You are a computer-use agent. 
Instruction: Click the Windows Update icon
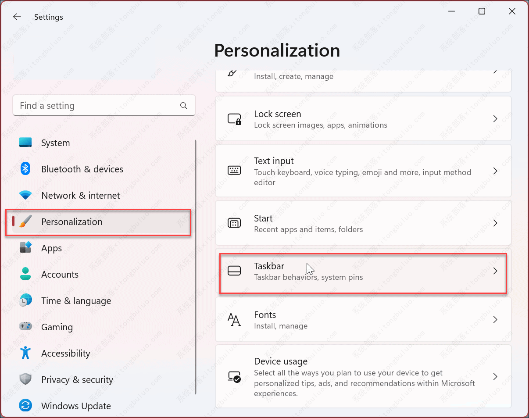click(25, 406)
